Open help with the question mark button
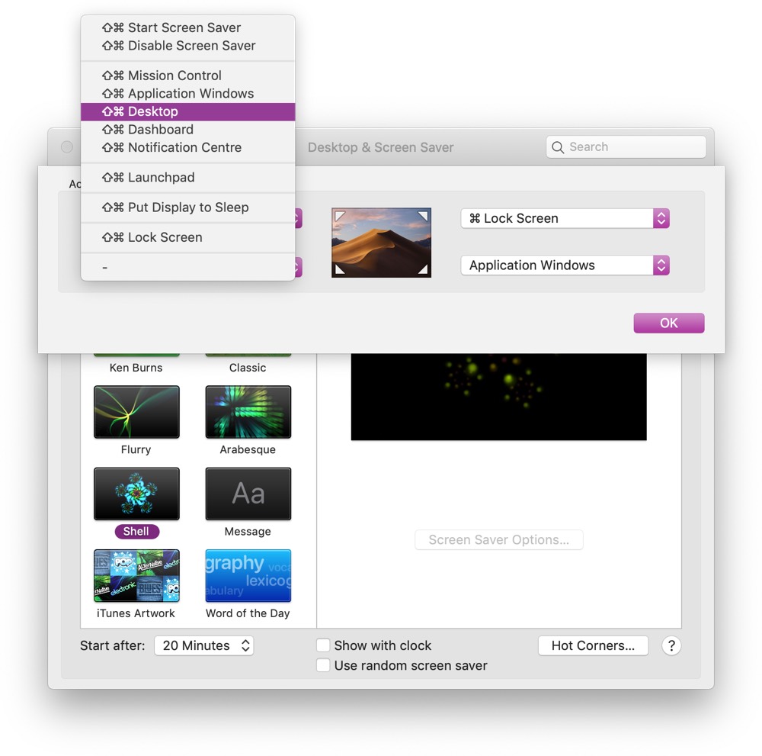762x756 pixels. pos(671,645)
